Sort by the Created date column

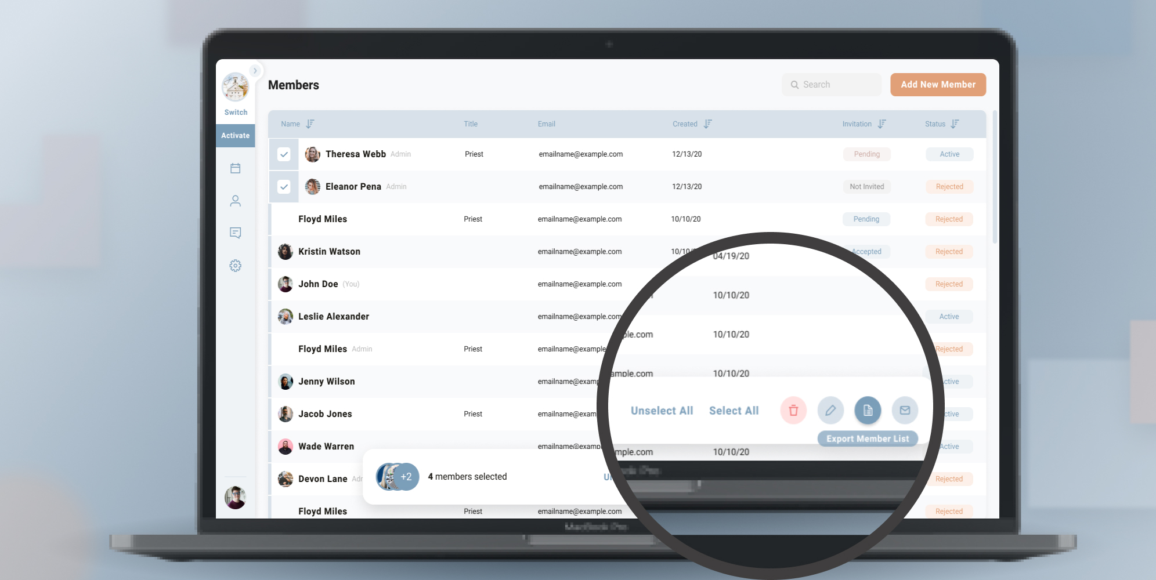point(707,124)
